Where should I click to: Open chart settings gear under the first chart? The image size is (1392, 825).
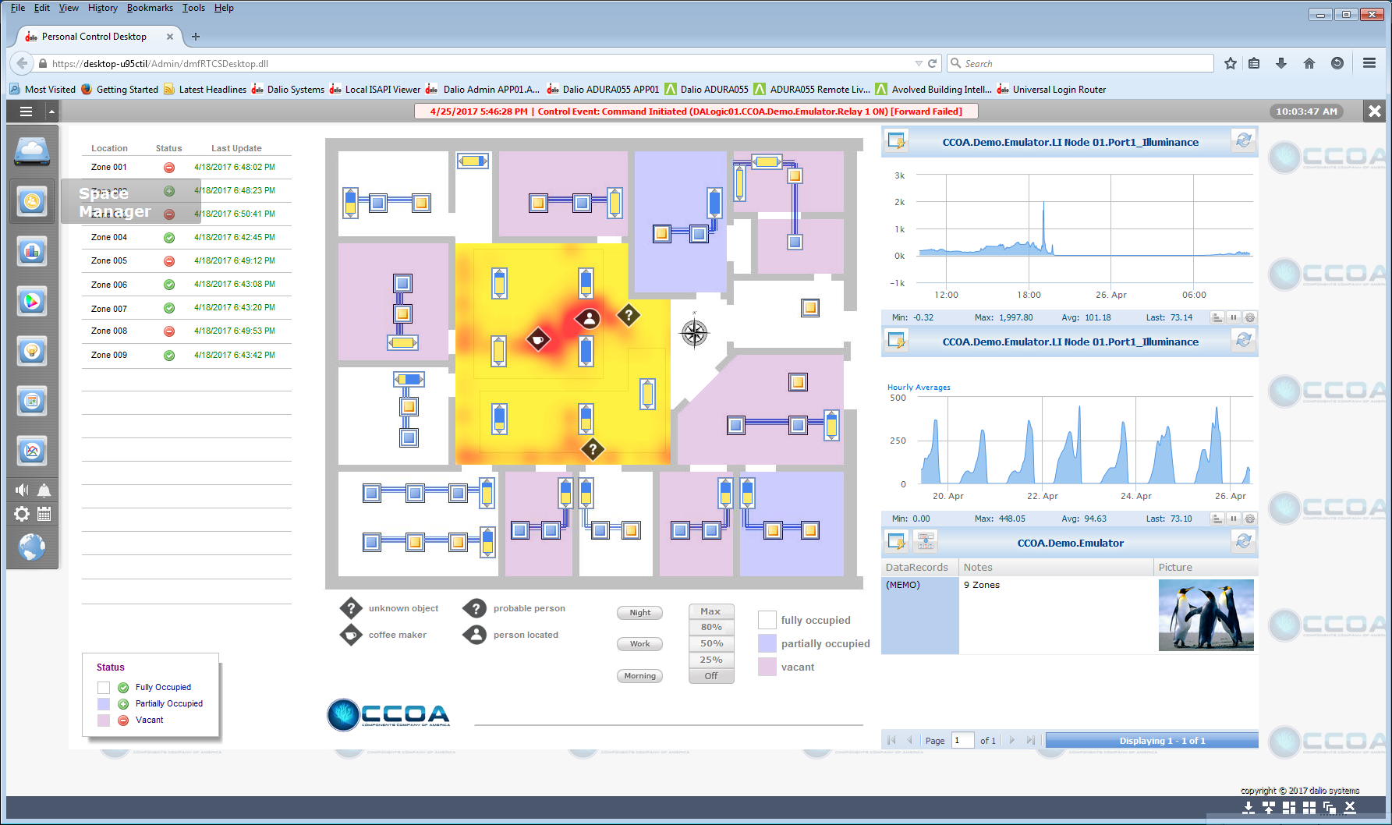pos(1250,317)
